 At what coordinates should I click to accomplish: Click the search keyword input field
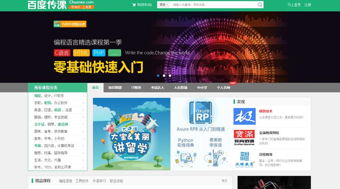click(213, 5)
